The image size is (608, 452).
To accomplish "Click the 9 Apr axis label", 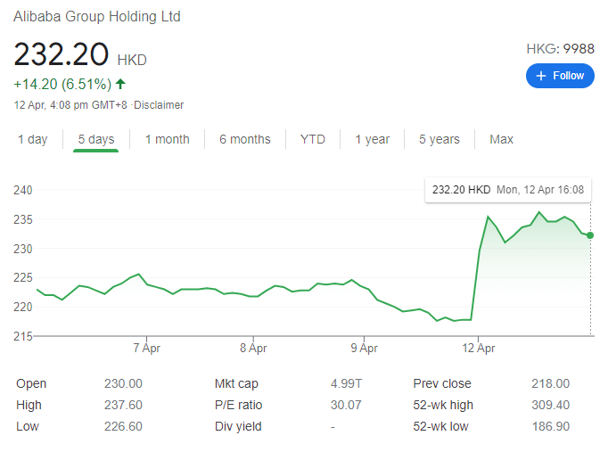I will [x=364, y=348].
